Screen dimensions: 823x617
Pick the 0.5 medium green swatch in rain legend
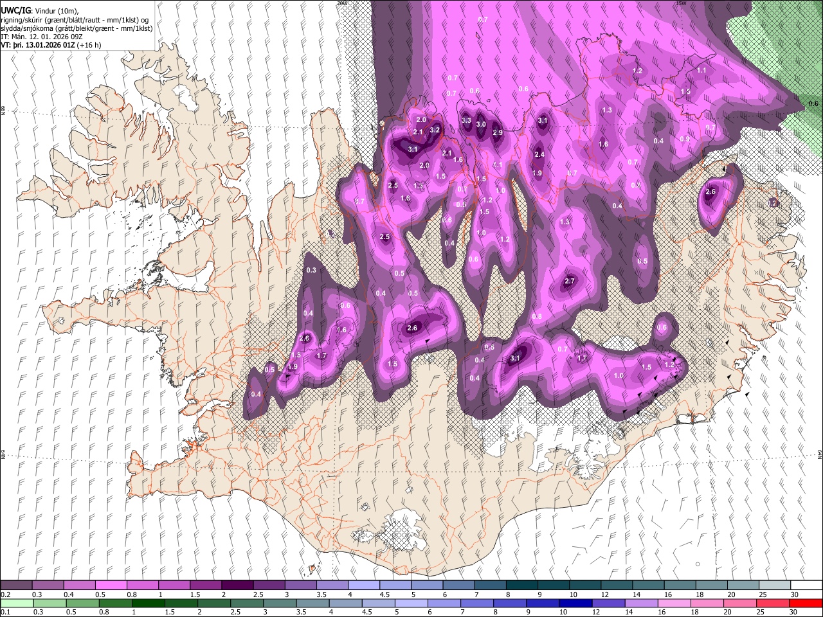(x=82, y=603)
